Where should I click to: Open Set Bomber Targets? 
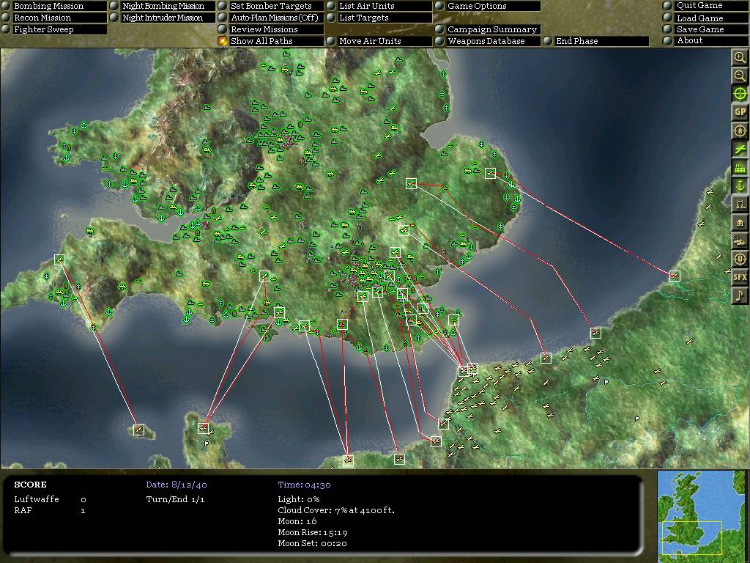271,6
